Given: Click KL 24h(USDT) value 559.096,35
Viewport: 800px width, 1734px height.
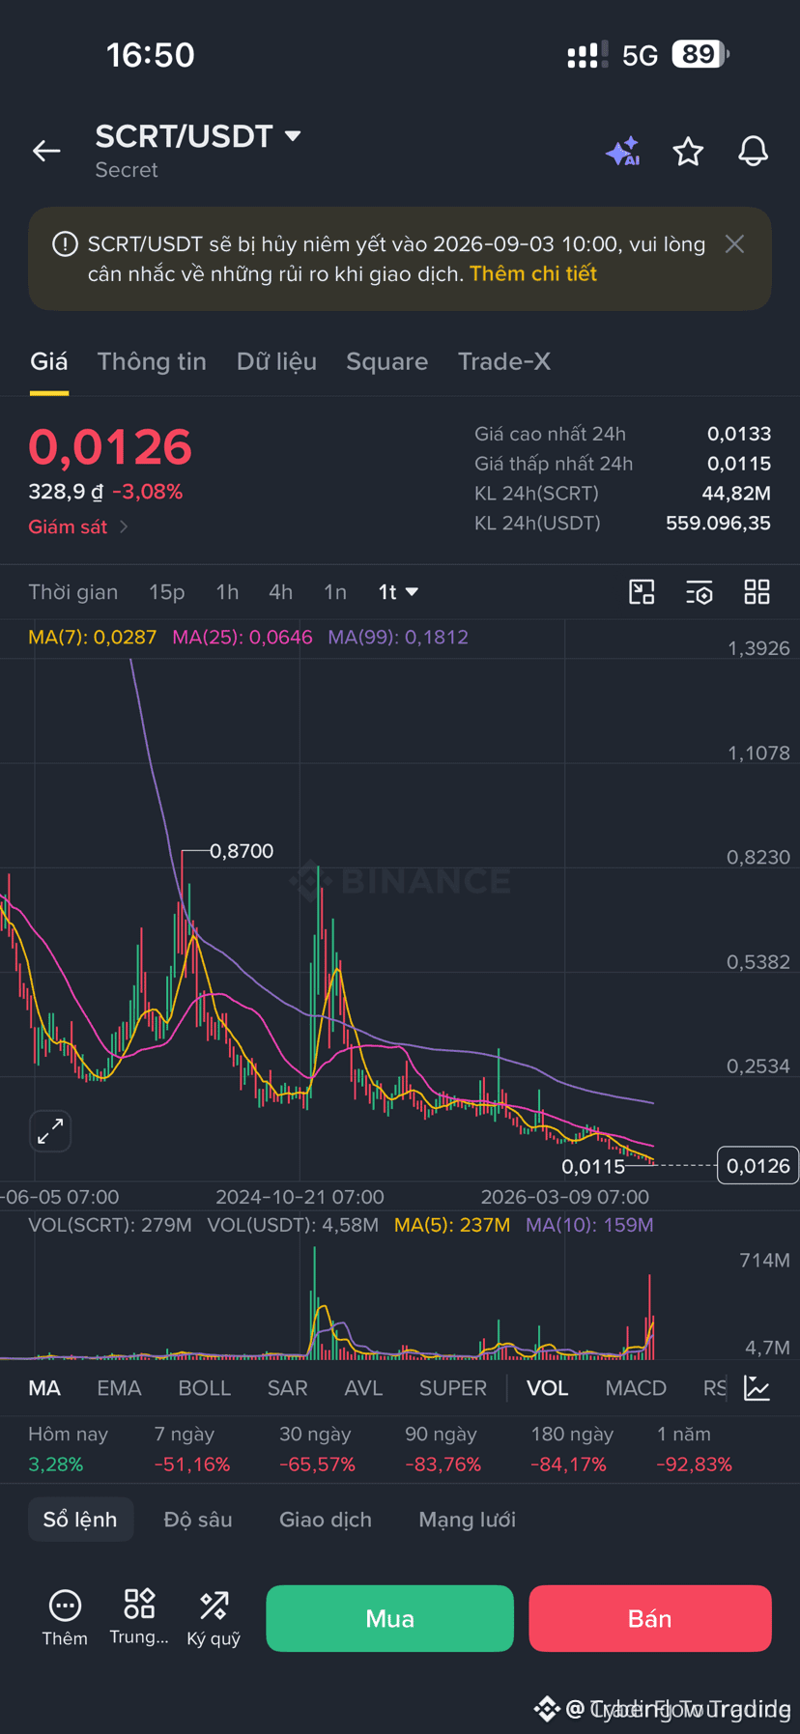Looking at the screenshot, I should coord(718,524).
